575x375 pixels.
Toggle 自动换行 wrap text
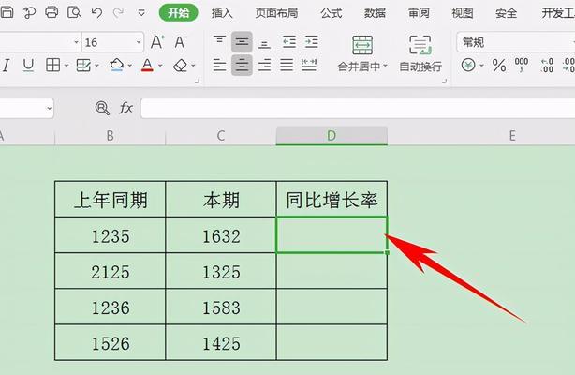pos(420,53)
